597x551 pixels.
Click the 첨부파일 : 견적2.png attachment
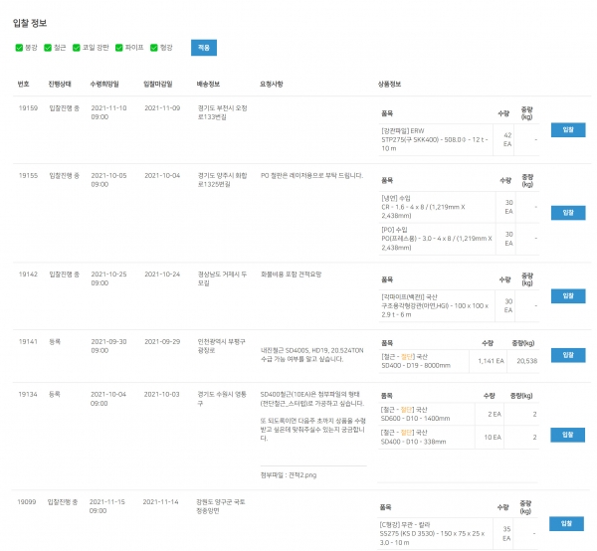289,474
